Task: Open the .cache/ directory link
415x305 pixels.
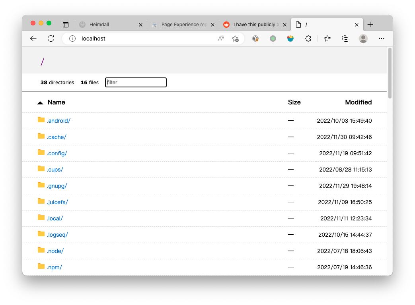Action: coord(57,137)
